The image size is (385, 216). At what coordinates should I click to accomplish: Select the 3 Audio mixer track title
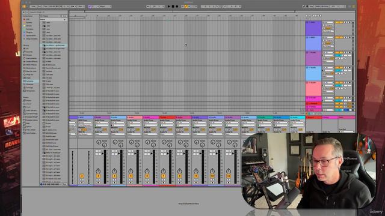(102, 118)
